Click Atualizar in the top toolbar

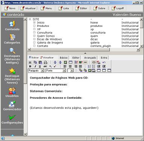pos(28,8)
